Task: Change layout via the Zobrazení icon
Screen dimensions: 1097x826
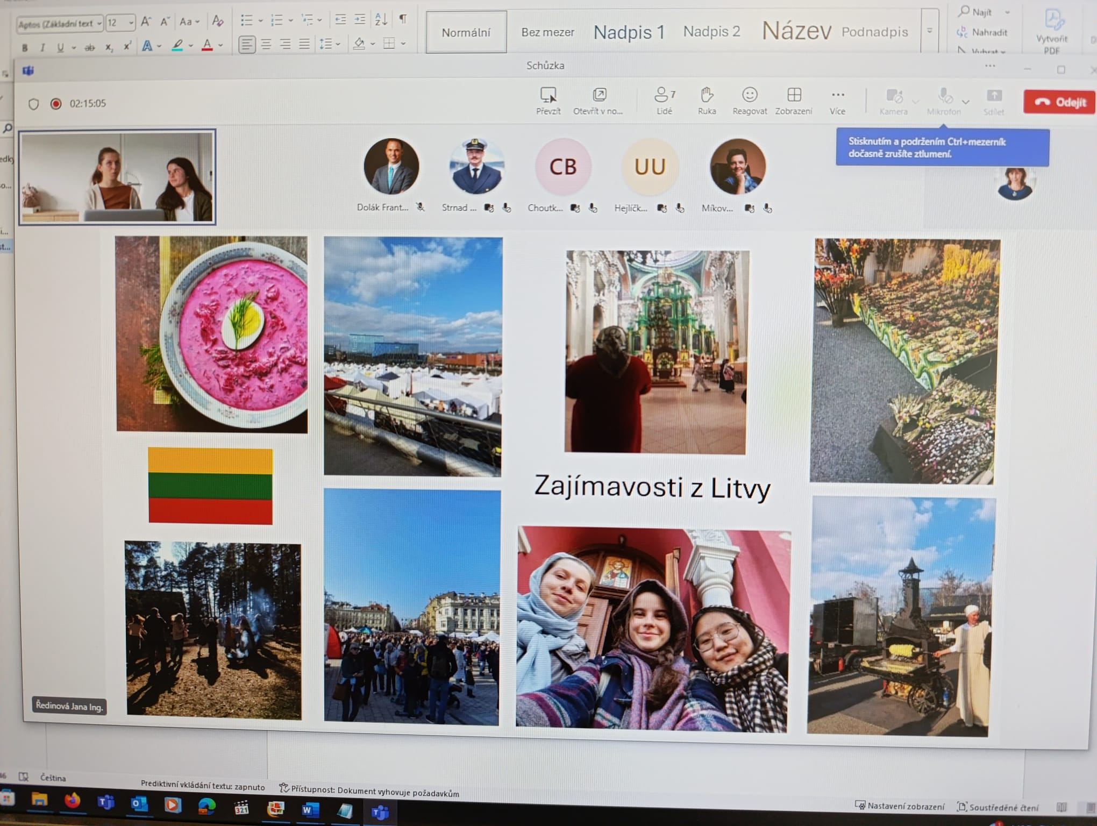Action: coord(794,96)
